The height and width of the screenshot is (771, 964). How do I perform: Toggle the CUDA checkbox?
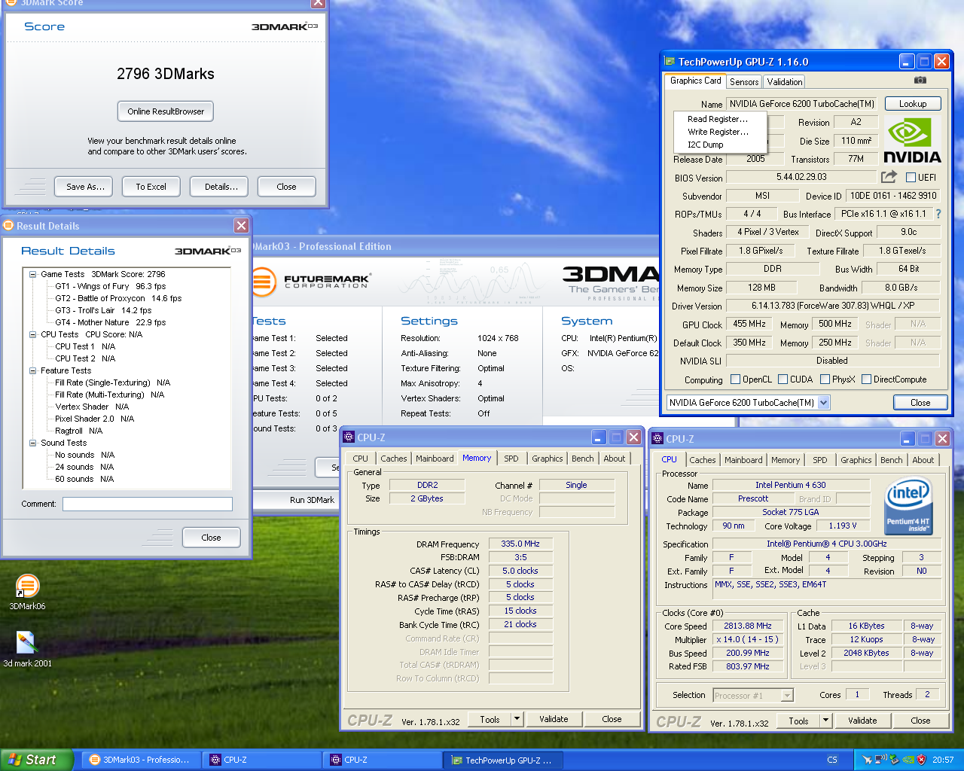783,379
